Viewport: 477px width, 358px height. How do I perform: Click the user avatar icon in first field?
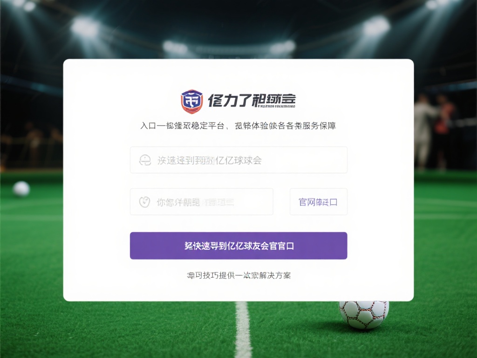(x=145, y=160)
